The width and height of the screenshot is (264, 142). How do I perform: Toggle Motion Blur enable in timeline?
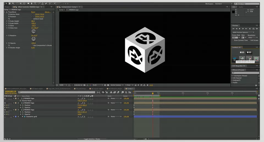[118, 92]
